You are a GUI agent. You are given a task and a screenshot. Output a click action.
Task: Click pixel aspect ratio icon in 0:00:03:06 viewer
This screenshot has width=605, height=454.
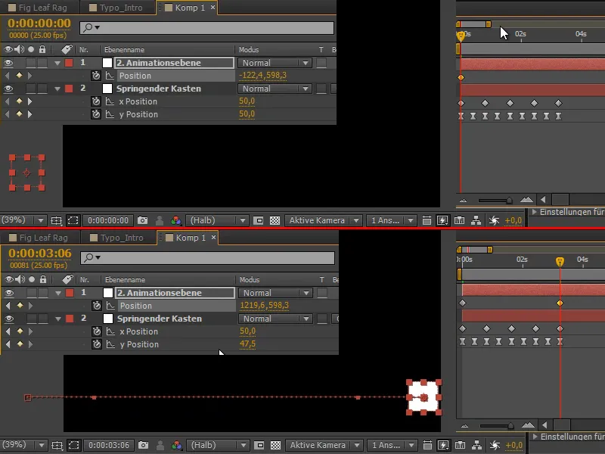[427, 445]
